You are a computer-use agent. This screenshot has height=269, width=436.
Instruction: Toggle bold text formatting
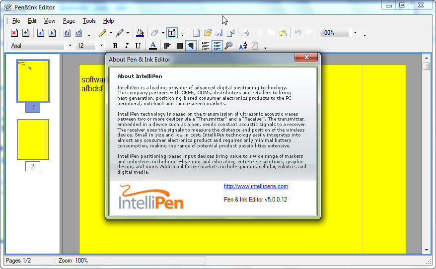tap(115, 46)
